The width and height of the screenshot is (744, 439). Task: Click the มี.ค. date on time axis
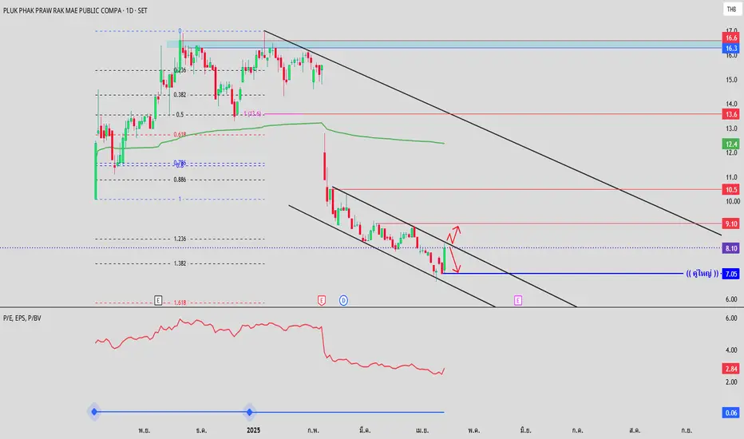click(x=365, y=430)
